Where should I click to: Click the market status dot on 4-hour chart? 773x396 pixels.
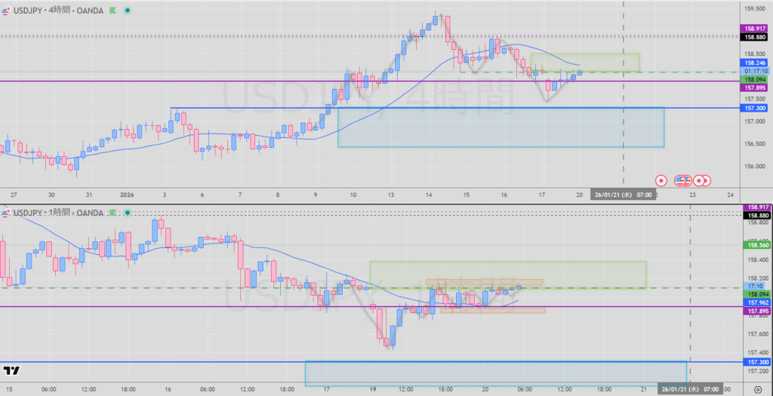127,11
